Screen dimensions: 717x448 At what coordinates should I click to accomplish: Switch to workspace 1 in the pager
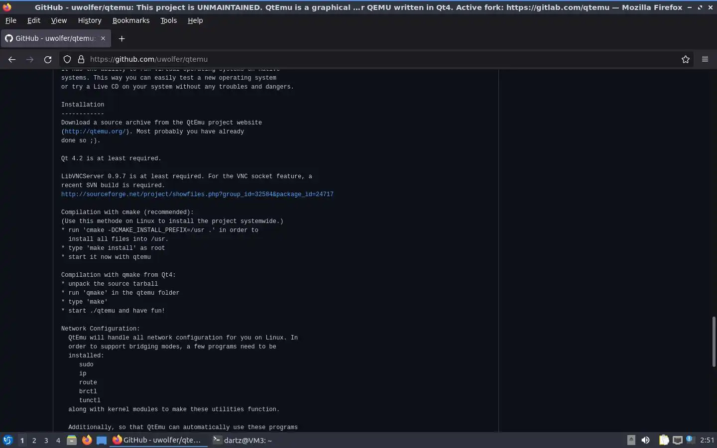[x=22, y=440]
